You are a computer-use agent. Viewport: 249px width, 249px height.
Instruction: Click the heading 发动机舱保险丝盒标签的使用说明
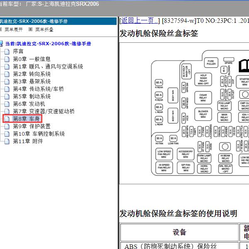point(178,213)
